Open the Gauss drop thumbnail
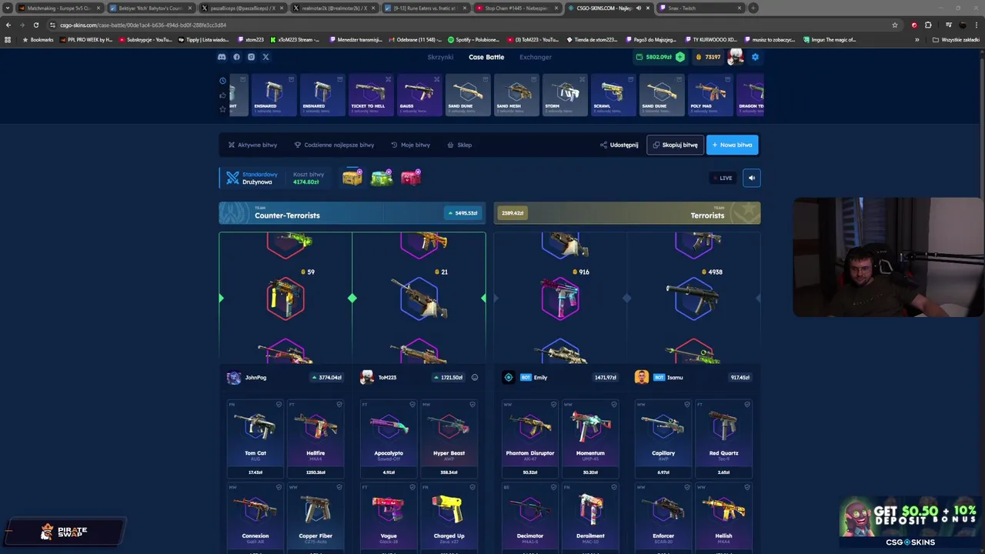 [419, 95]
